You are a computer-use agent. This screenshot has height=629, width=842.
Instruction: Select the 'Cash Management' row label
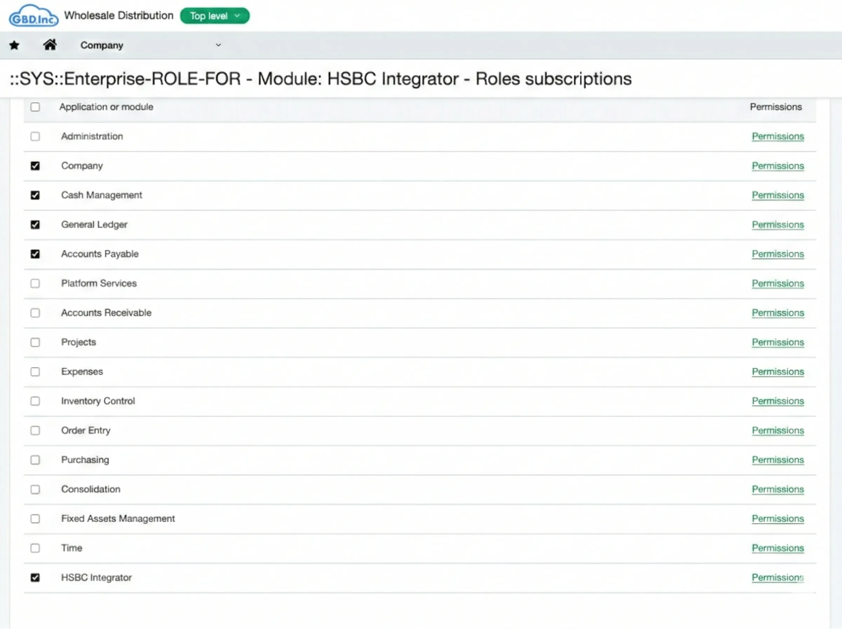[x=102, y=195]
